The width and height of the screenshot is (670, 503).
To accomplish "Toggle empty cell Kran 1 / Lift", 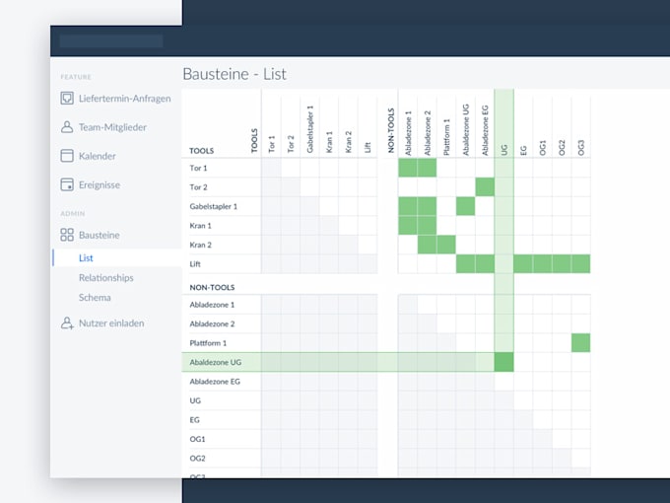I will (x=368, y=226).
